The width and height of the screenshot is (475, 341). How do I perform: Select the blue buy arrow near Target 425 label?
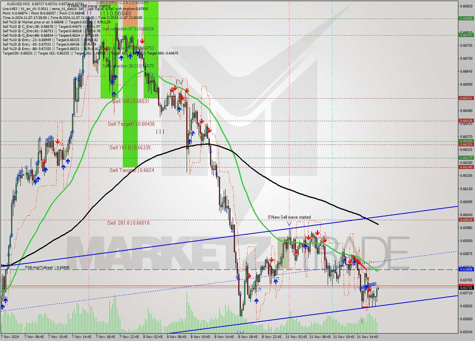tap(130, 56)
